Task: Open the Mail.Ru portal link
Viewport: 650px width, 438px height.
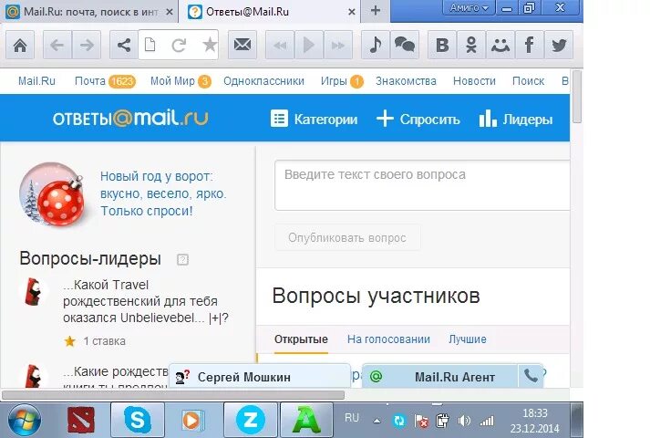Action: (x=36, y=81)
